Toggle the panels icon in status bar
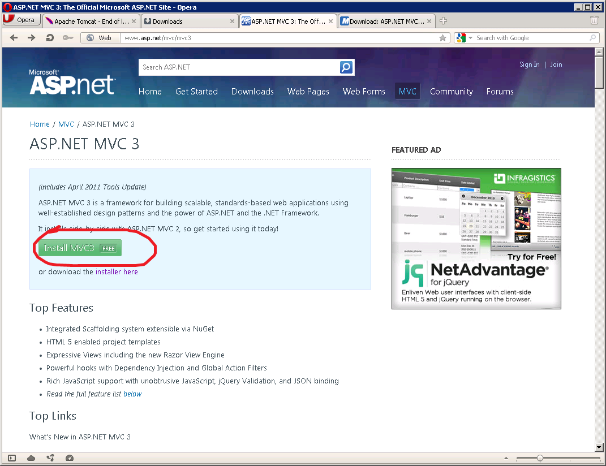 tap(12, 458)
